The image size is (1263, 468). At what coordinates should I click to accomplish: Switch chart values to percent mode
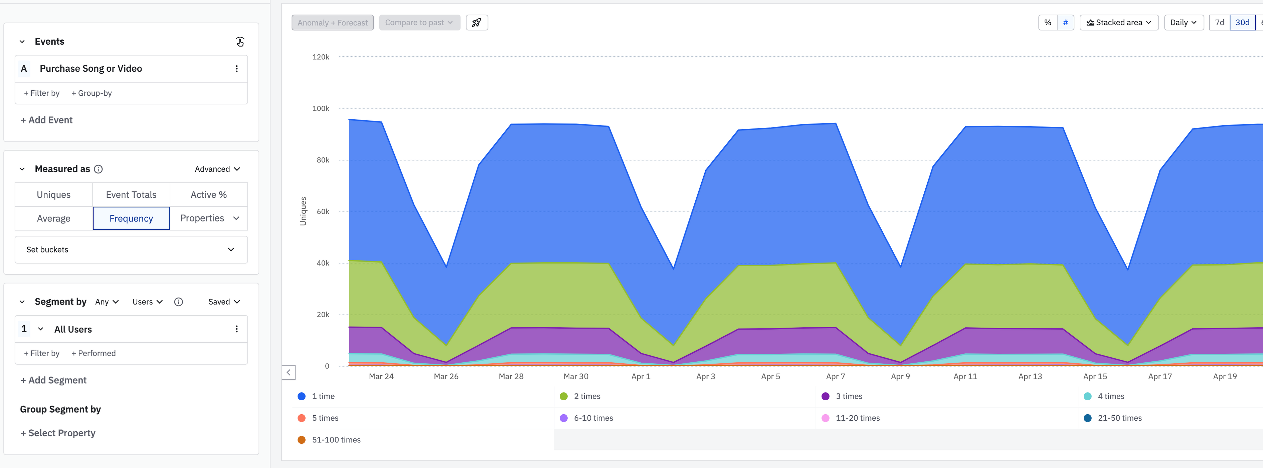[1047, 23]
